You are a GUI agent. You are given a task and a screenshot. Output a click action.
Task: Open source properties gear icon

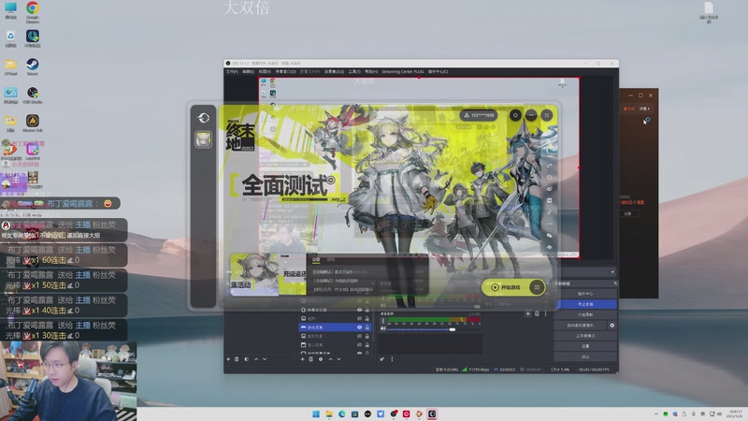click(x=321, y=359)
